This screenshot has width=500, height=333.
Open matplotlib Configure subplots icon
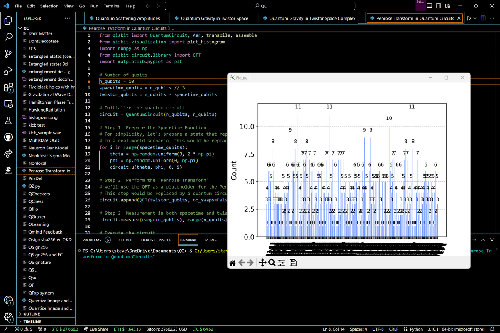[x=281, y=263]
